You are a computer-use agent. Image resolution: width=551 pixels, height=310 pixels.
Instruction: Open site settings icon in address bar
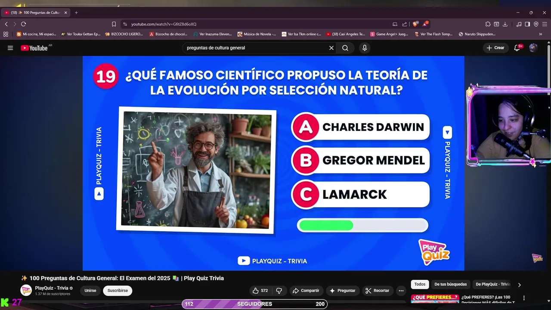[x=125, y=24]
